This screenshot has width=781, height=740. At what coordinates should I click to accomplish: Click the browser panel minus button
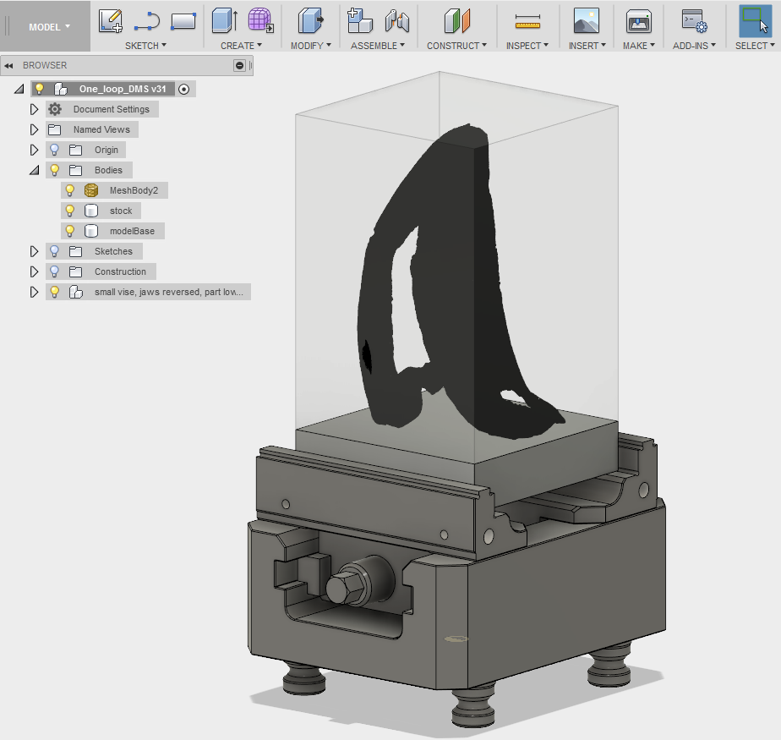[239, 65]
